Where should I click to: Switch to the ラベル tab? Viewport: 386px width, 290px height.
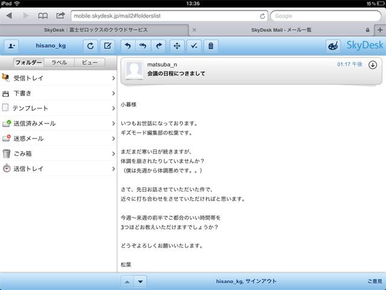[x=59, y=62]
